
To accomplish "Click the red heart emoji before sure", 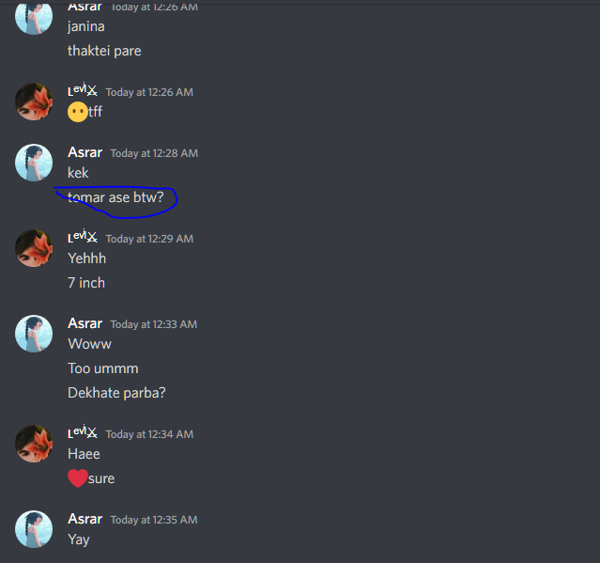I will click(78, 478).
